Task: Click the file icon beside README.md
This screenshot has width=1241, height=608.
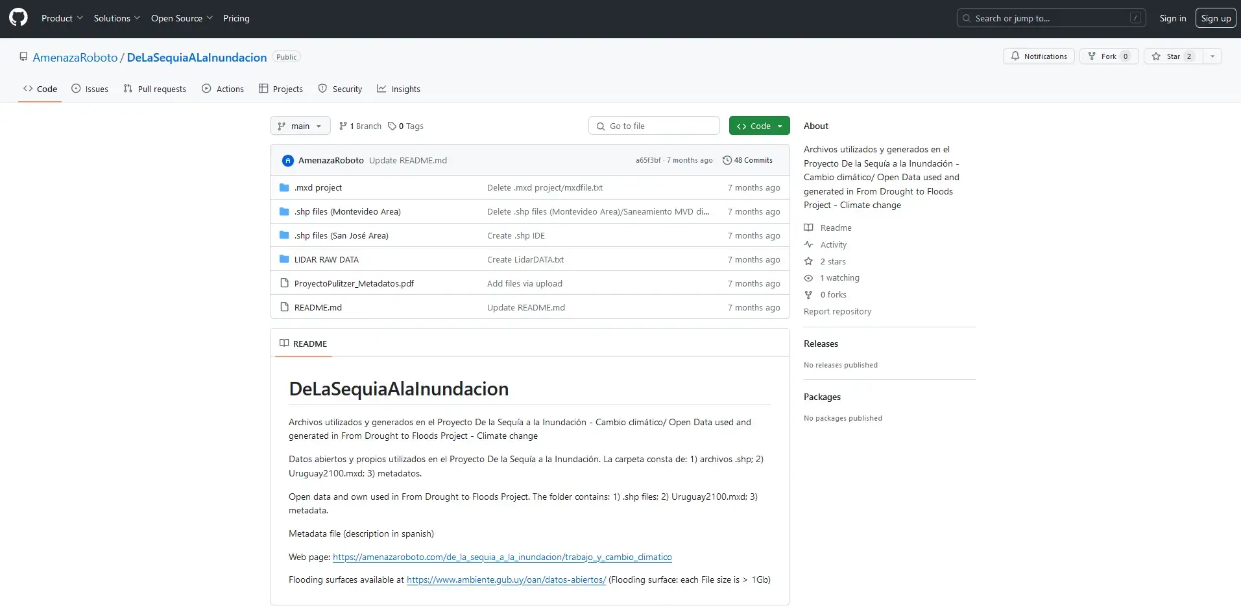Action: (x=284, y=307)
